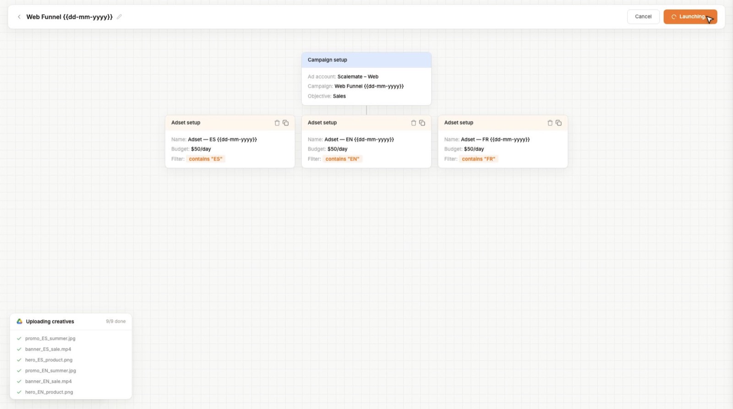The height and width of the screenshot is (409, 733).
Task: Select ad account value Scalemate – Web
Action: 358,77
